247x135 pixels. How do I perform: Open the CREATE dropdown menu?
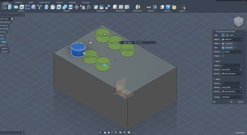point(21,11)
